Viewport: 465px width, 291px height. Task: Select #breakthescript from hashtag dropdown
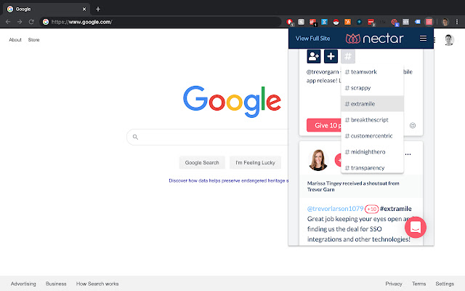point(372,120)
